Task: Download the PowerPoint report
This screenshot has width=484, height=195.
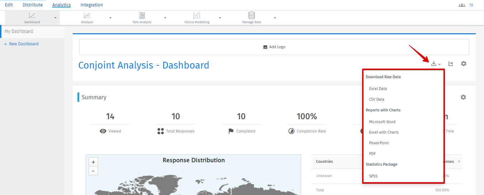Action: tap(379, 143)
